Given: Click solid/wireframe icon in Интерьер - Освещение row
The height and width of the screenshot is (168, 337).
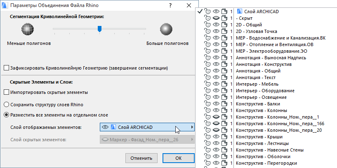Looking at the screenshot, I should point(224,97).
